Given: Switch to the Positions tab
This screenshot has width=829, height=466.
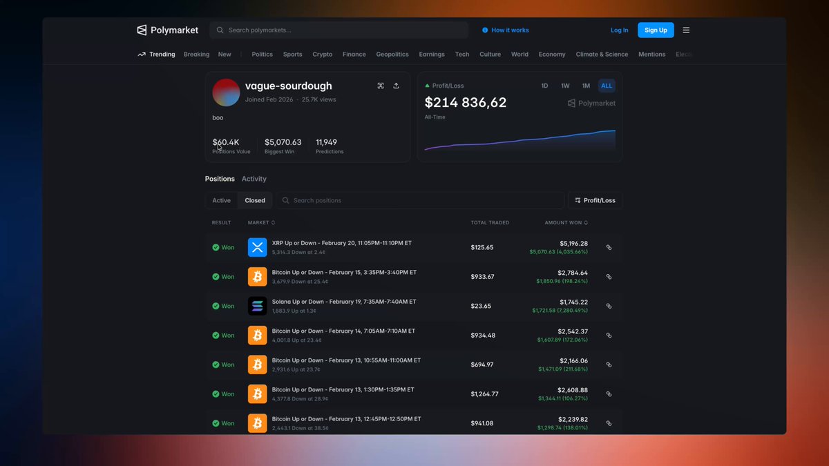Looking at the screenshot, I should point(220,179).
